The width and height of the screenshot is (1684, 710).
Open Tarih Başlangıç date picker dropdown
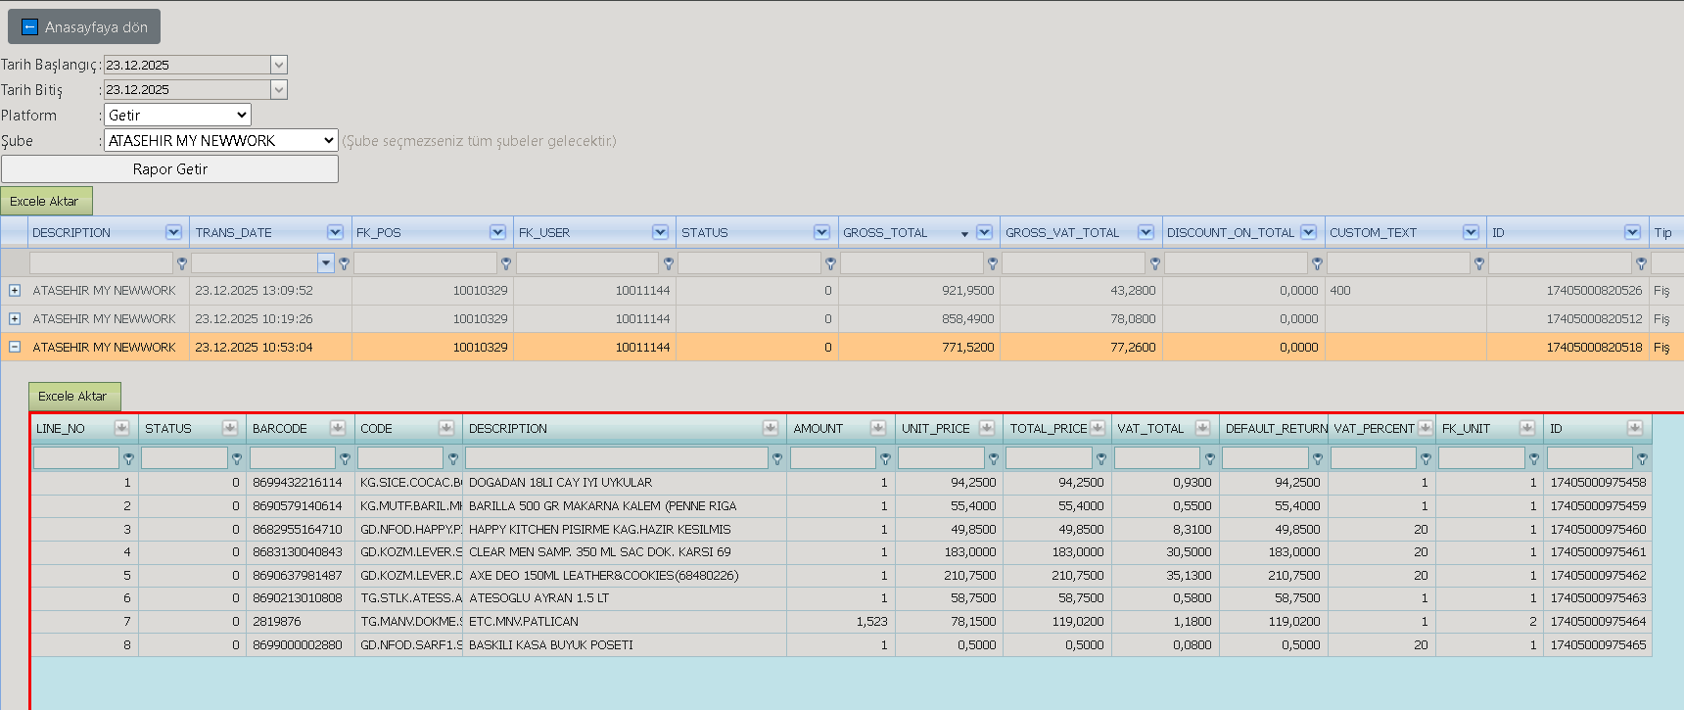[279, 65]
